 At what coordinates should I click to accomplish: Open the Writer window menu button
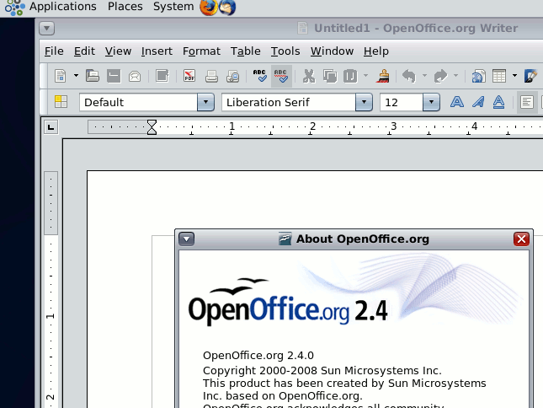[x=47, y=28]
